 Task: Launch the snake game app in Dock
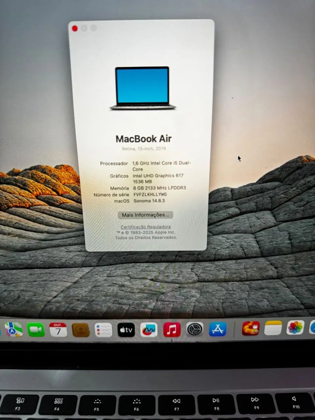point(251,328)
